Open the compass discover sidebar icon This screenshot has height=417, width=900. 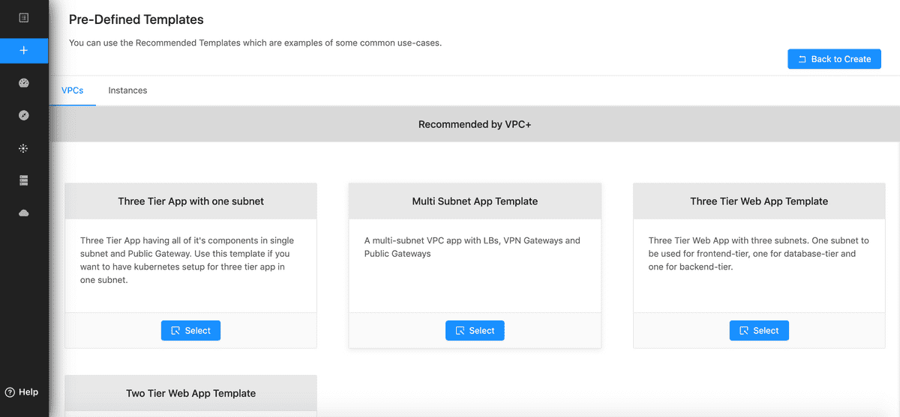pos(24,115)
